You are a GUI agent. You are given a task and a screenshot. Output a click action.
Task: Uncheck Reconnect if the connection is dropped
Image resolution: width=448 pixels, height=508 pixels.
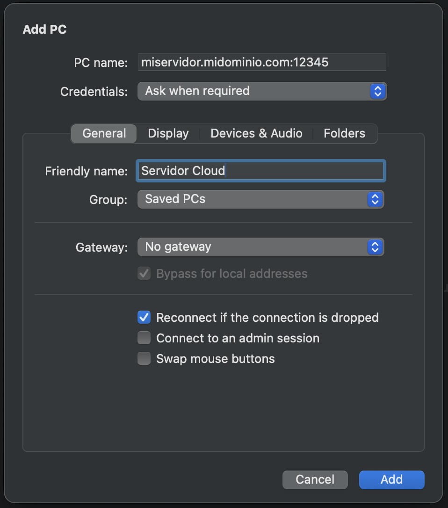(x=144, y=318)
